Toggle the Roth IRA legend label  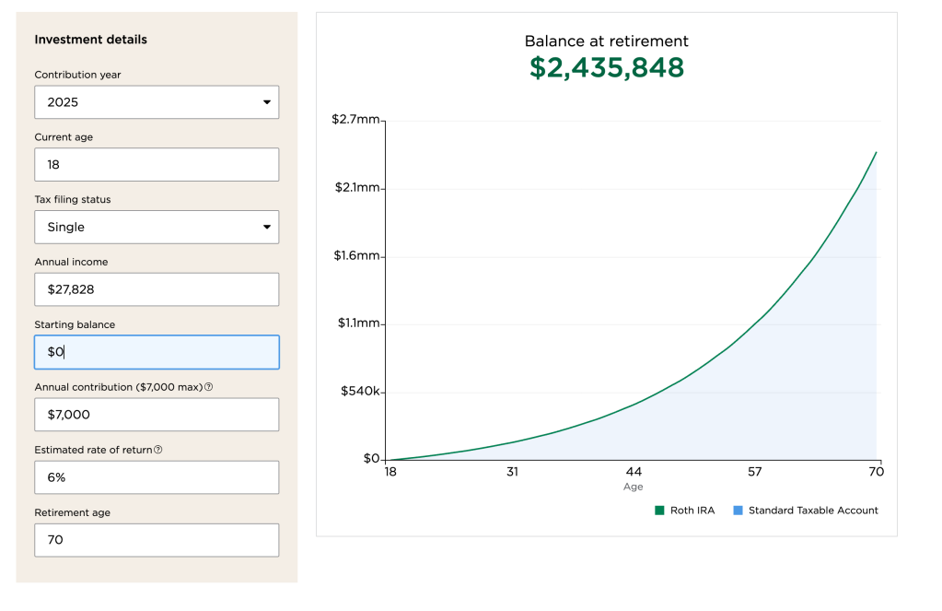click(693, 511)
